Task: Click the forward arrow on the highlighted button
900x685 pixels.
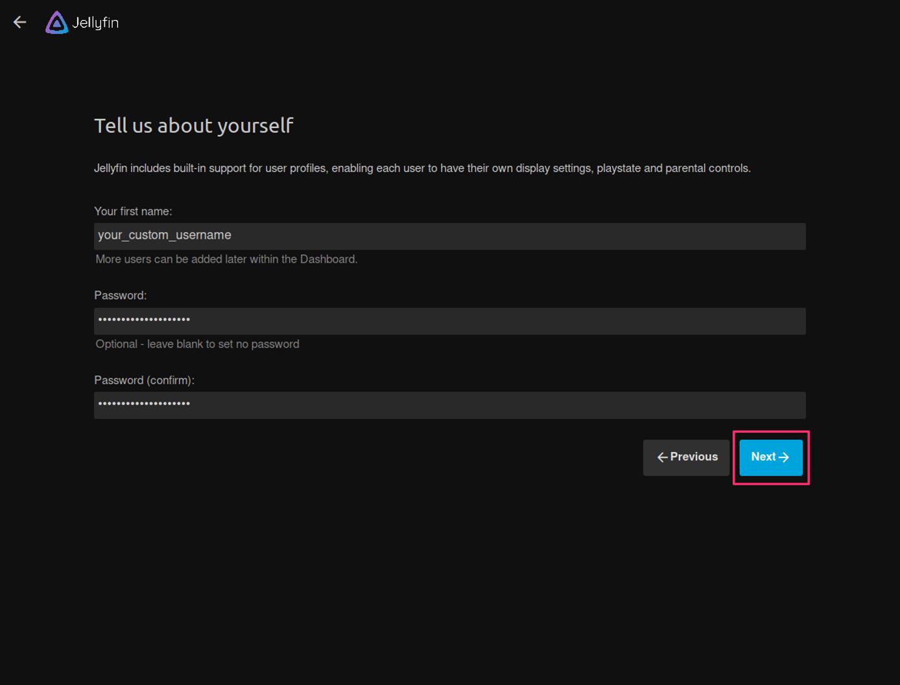Action: [784, 457]
